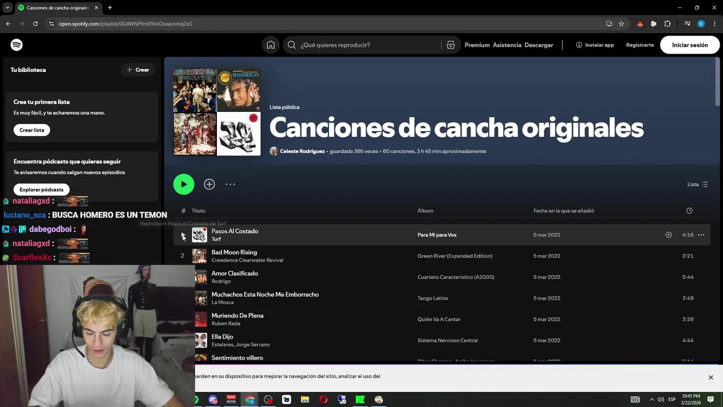
Task: Close the cookie notice banner
Action: click(x=711, y=377)
